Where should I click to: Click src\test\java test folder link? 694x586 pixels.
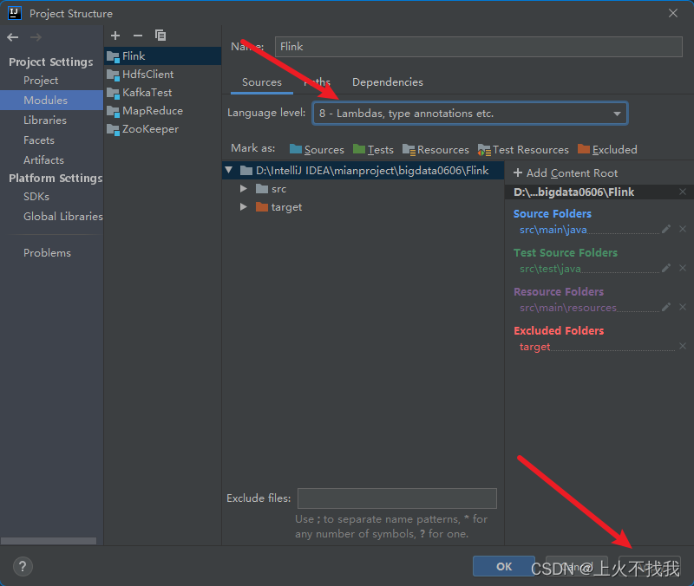point(550,269)
